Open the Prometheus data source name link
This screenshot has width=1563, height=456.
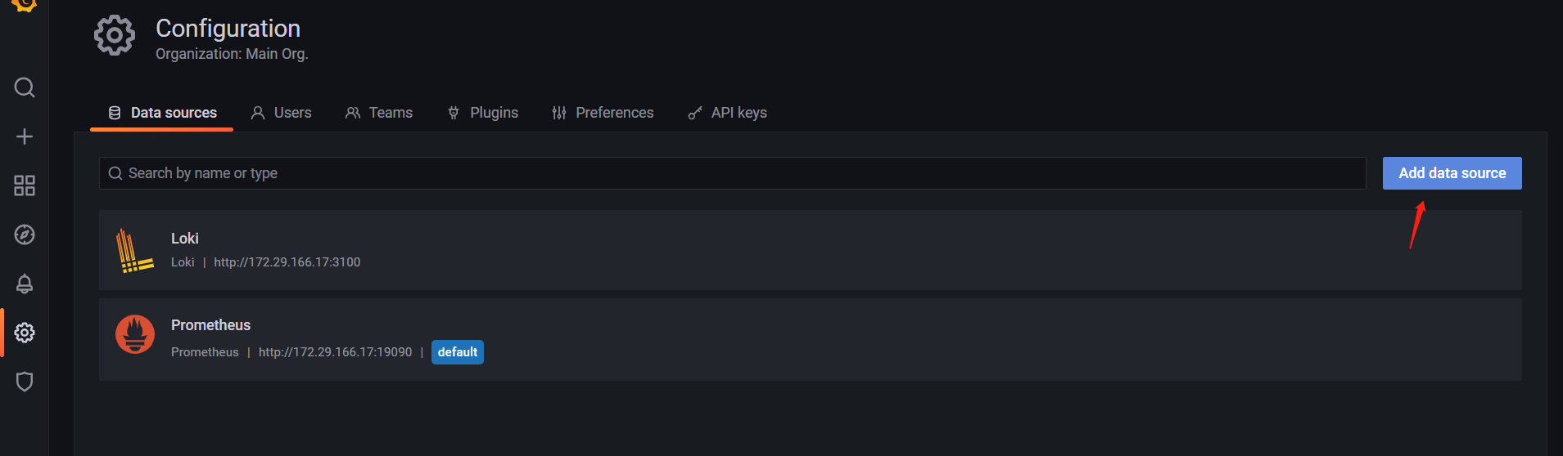click(210, 325)
